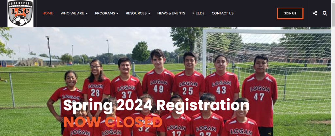Screen dimensions: 335x136
Task: Click the Spring 2024 Registration headline
Action: point(156,106)
